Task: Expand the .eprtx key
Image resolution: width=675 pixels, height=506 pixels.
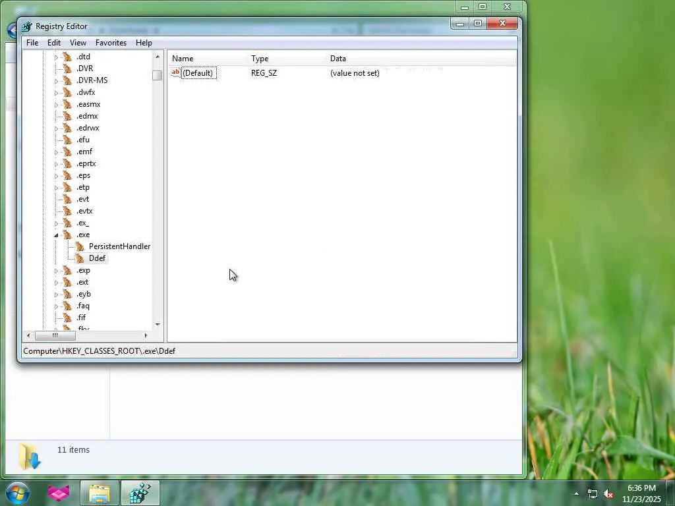Action: [x=56, y=164]
